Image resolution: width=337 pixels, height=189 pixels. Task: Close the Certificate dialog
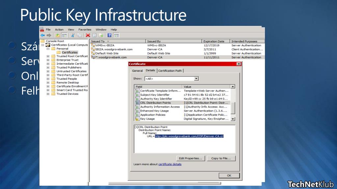click(x=239, y=64)
